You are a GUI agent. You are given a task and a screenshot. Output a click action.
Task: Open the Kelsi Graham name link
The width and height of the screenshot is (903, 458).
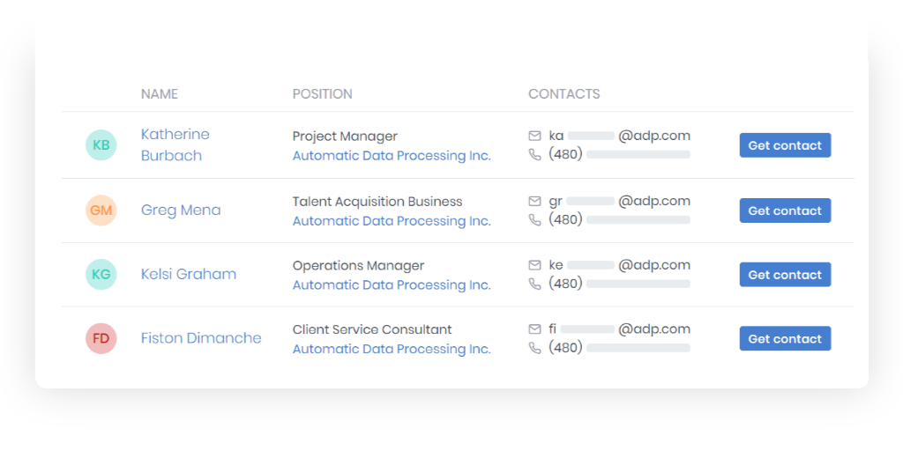click(x=189, y=275)
